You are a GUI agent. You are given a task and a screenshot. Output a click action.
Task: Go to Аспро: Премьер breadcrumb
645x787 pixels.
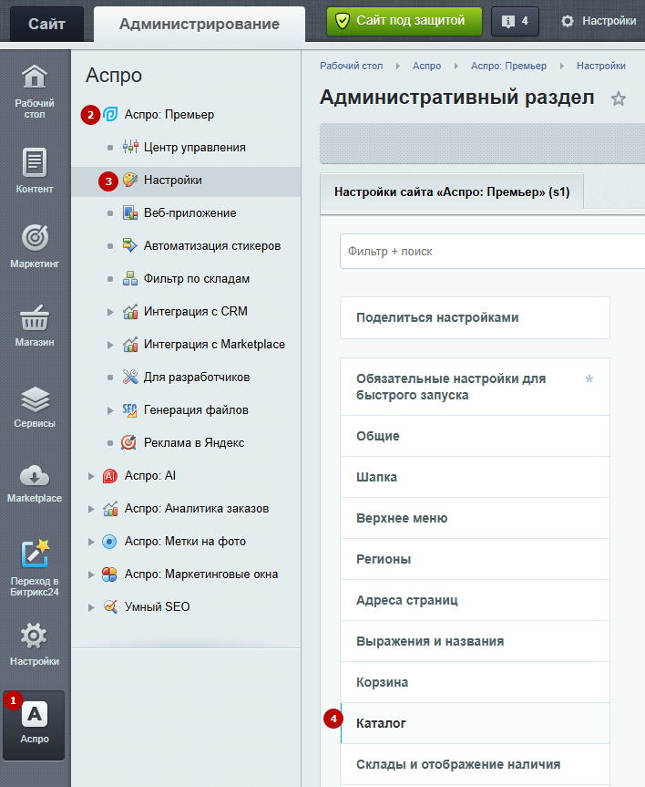pyautogui.click(x=508, y=66)
